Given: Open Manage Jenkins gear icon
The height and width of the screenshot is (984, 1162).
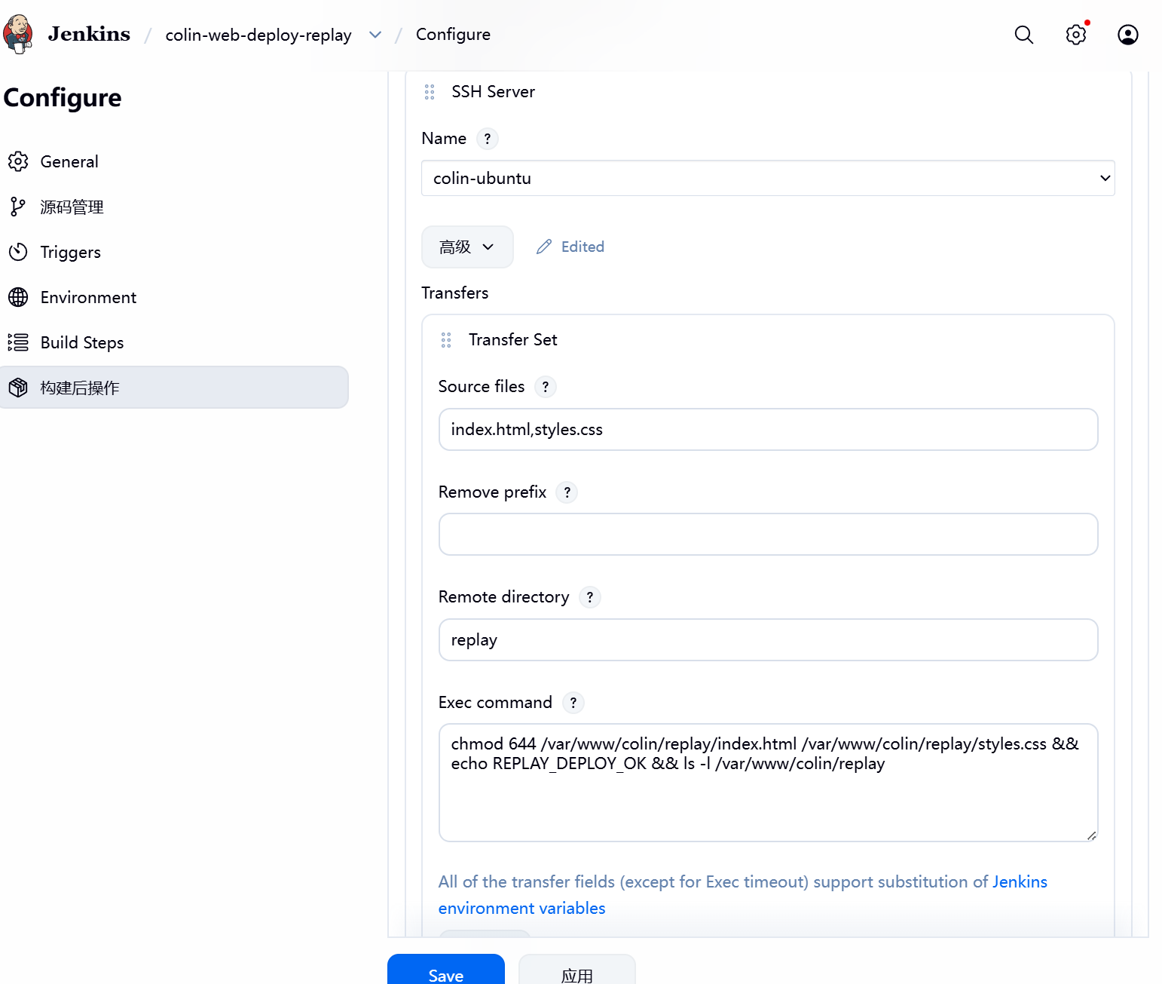Looking at the screenshot, I should tap(1076, 35).
